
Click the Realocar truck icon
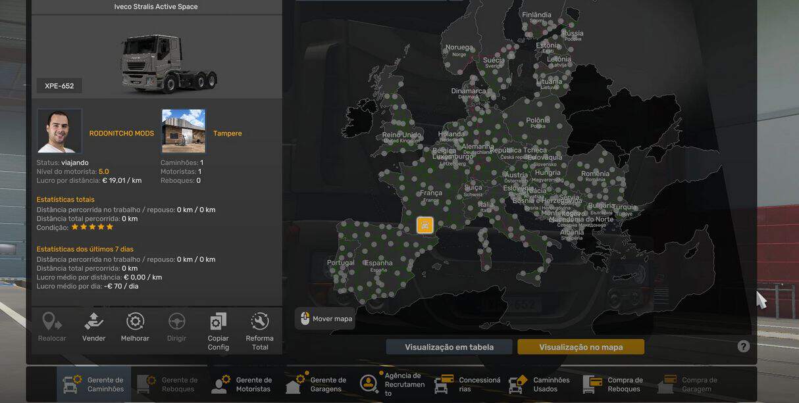52,322
